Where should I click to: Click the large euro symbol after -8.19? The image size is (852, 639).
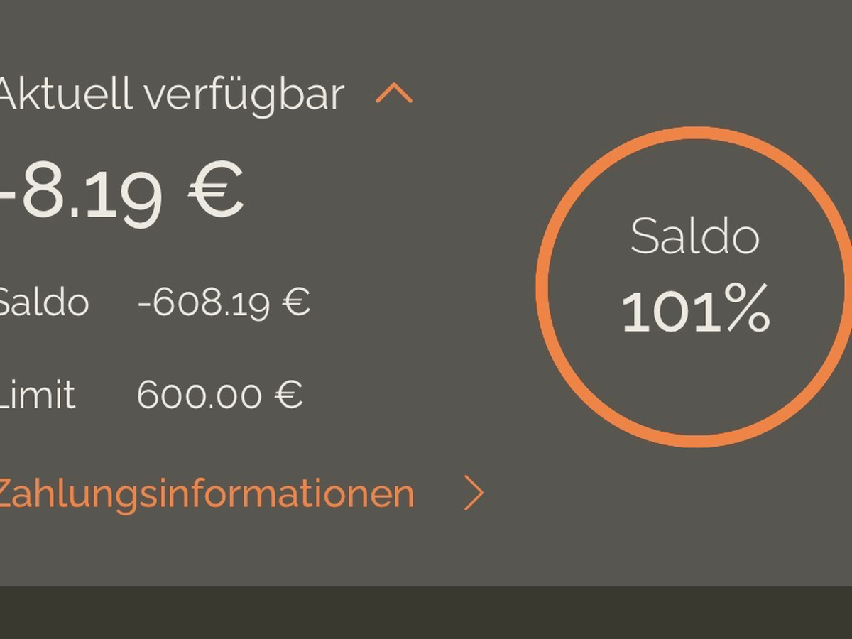coord(216,192)
